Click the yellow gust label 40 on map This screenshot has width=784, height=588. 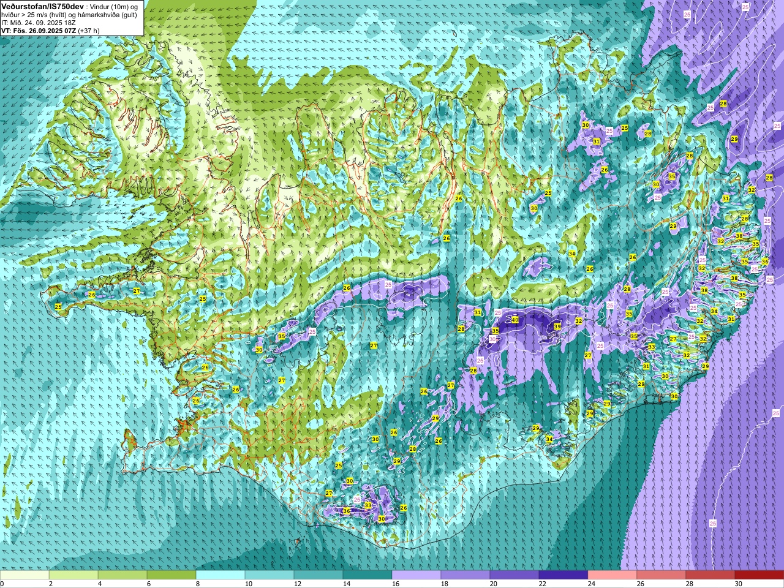tap(515, 320)
